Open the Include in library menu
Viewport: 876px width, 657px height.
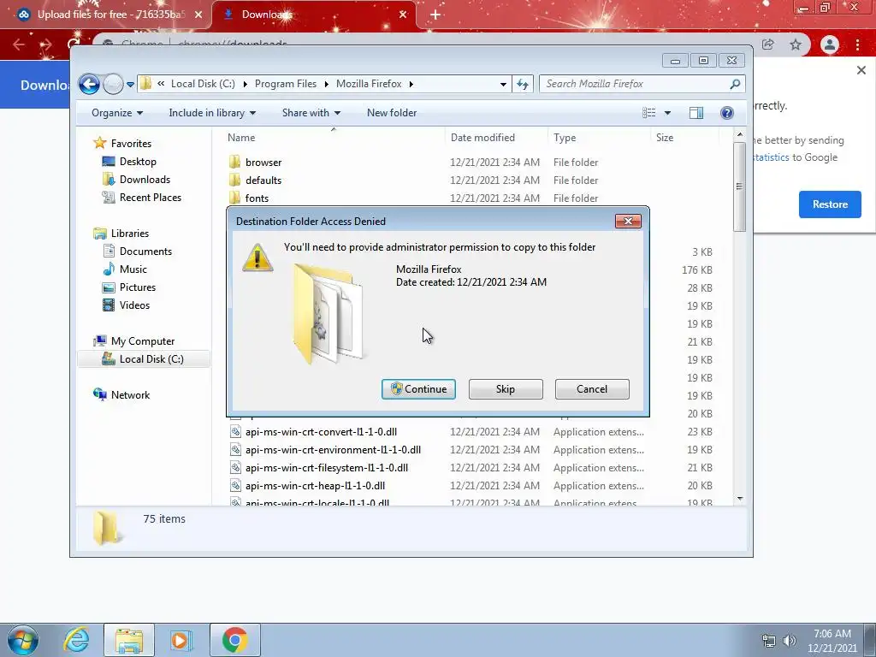[x=212, y=113]
